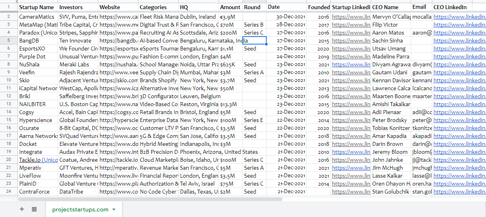This screenshot has width=486, height=217.
Task: Add a new sheet with plus icon
Action: coord(22,209)
